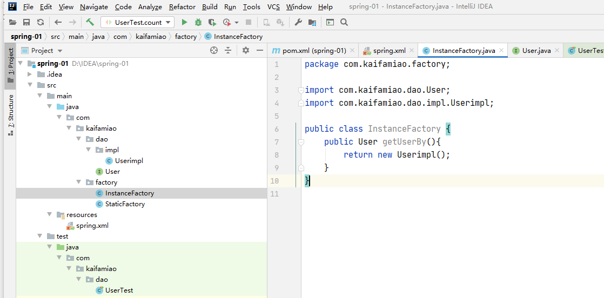
Task: Select Userimpl class in project tree
Action: [129, 160]
